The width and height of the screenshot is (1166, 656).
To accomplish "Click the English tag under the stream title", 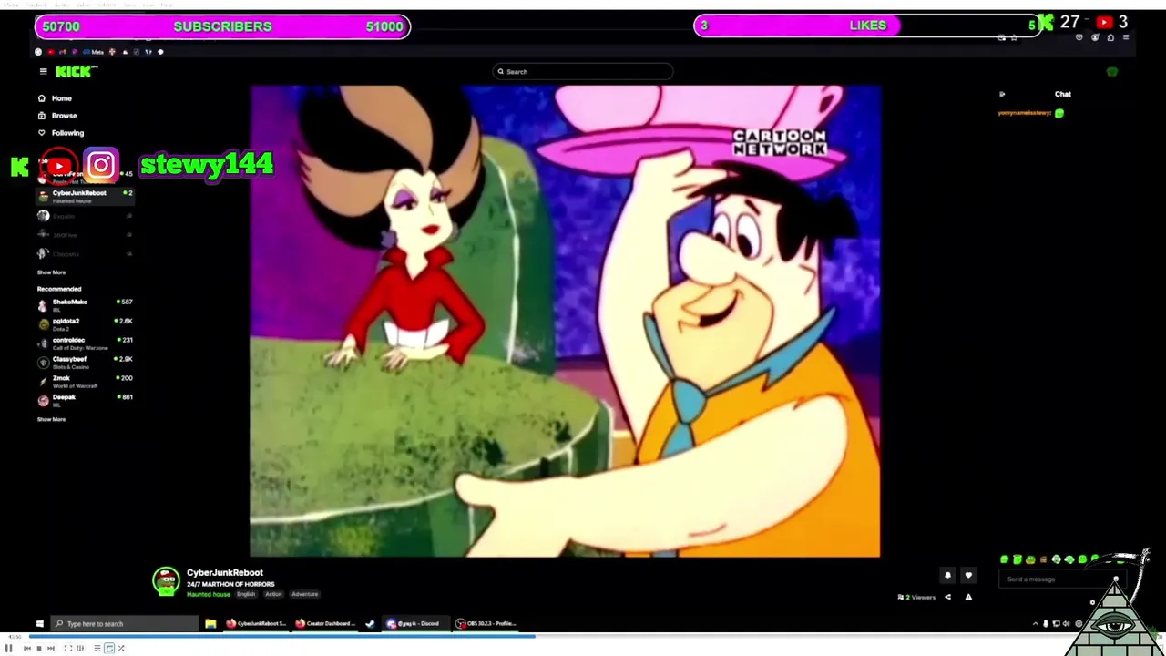I will coord(246,594).
